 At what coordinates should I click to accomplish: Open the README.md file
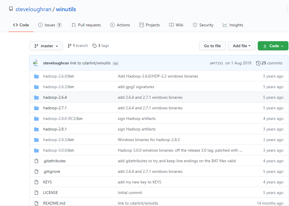(x=54, y=203)
